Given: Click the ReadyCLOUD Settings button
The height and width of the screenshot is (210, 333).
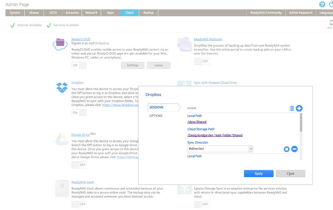Looking at the screenshot, I should [133, 65].
